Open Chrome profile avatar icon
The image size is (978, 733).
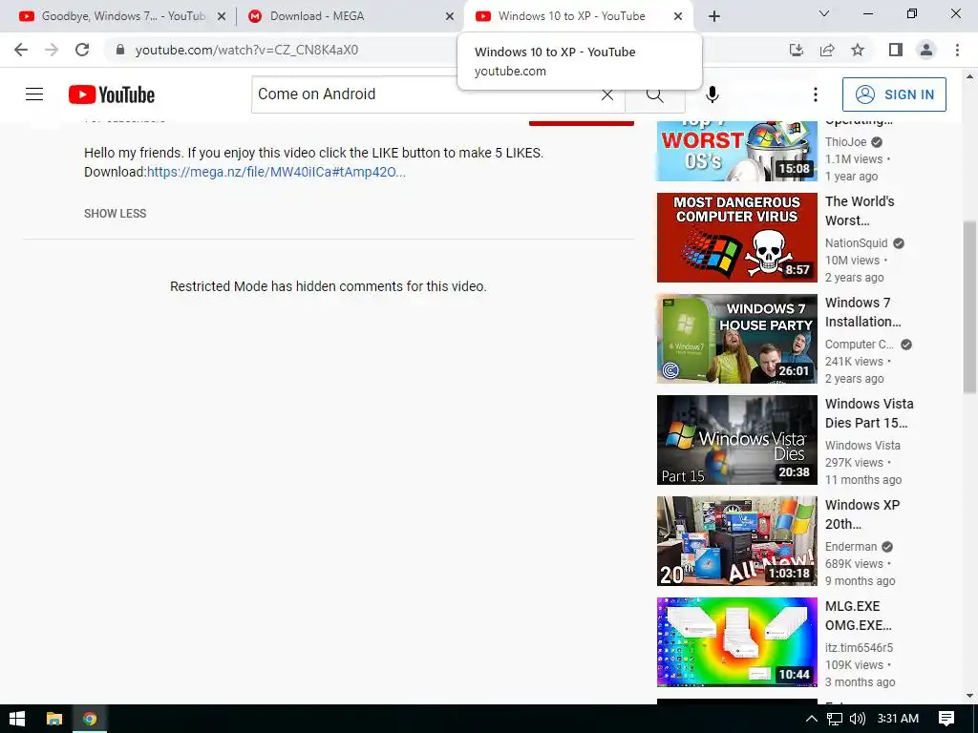pos(926,50)
